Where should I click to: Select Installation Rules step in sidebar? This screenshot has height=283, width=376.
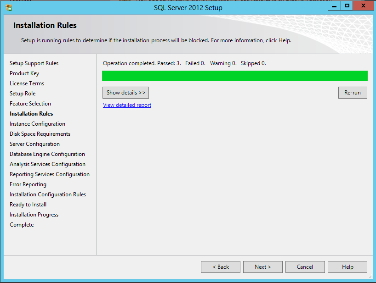pyautogui.click(x=31, y=114)
